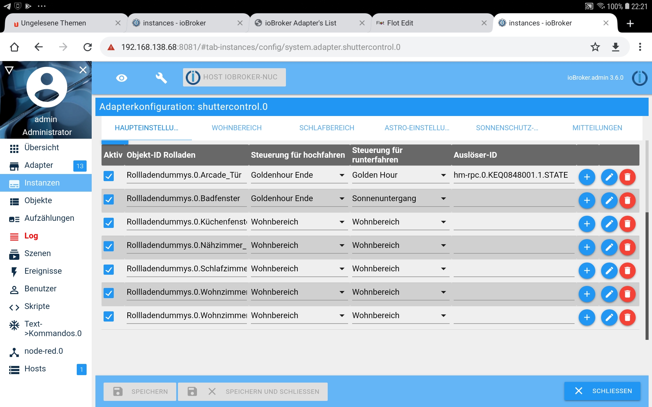Click the Skripte sidebar icon
This screenshot has width=652, height=407.
13,307
